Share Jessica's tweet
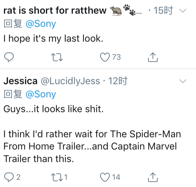This screenshot has height=187, width=196. (153, 177)
